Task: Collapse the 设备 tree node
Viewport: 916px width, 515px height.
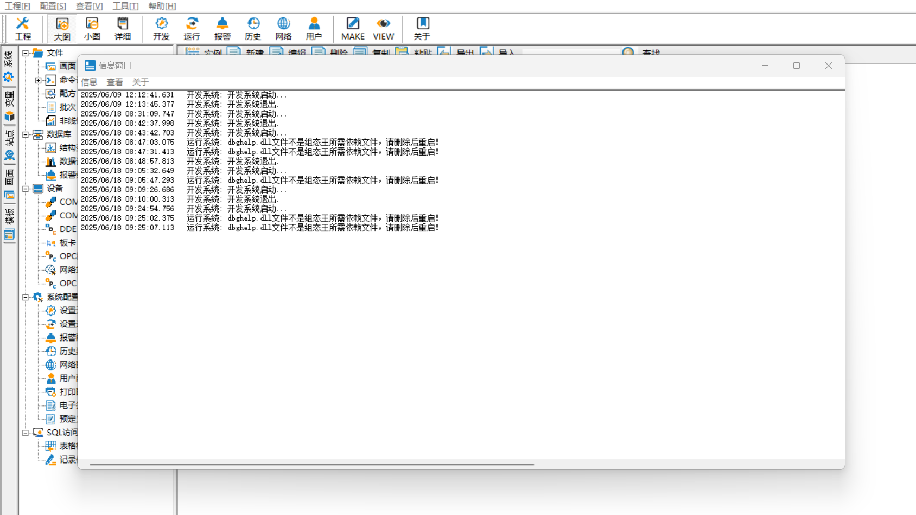Action: coord(26,189)
